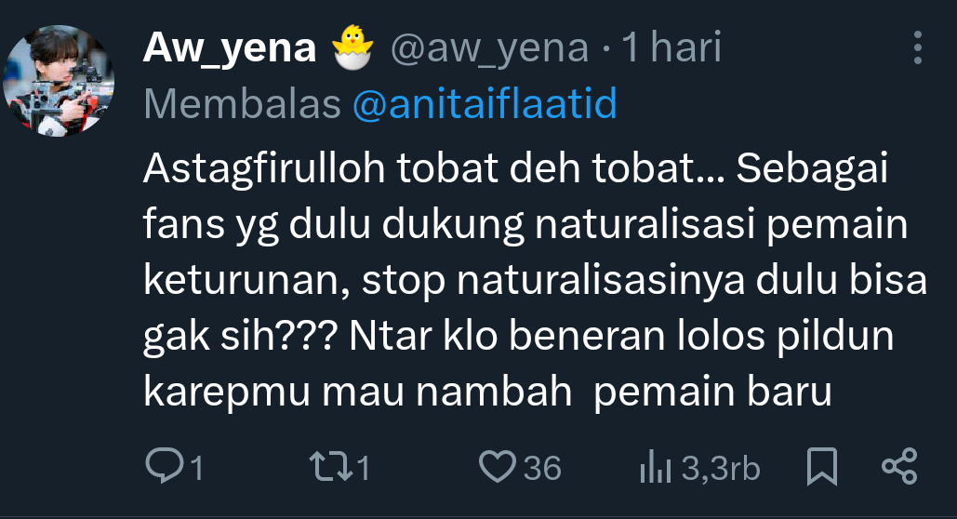Open the @anitaiflaatid mention link
This screenshot has width=957, height=519.
coord(485,103)
